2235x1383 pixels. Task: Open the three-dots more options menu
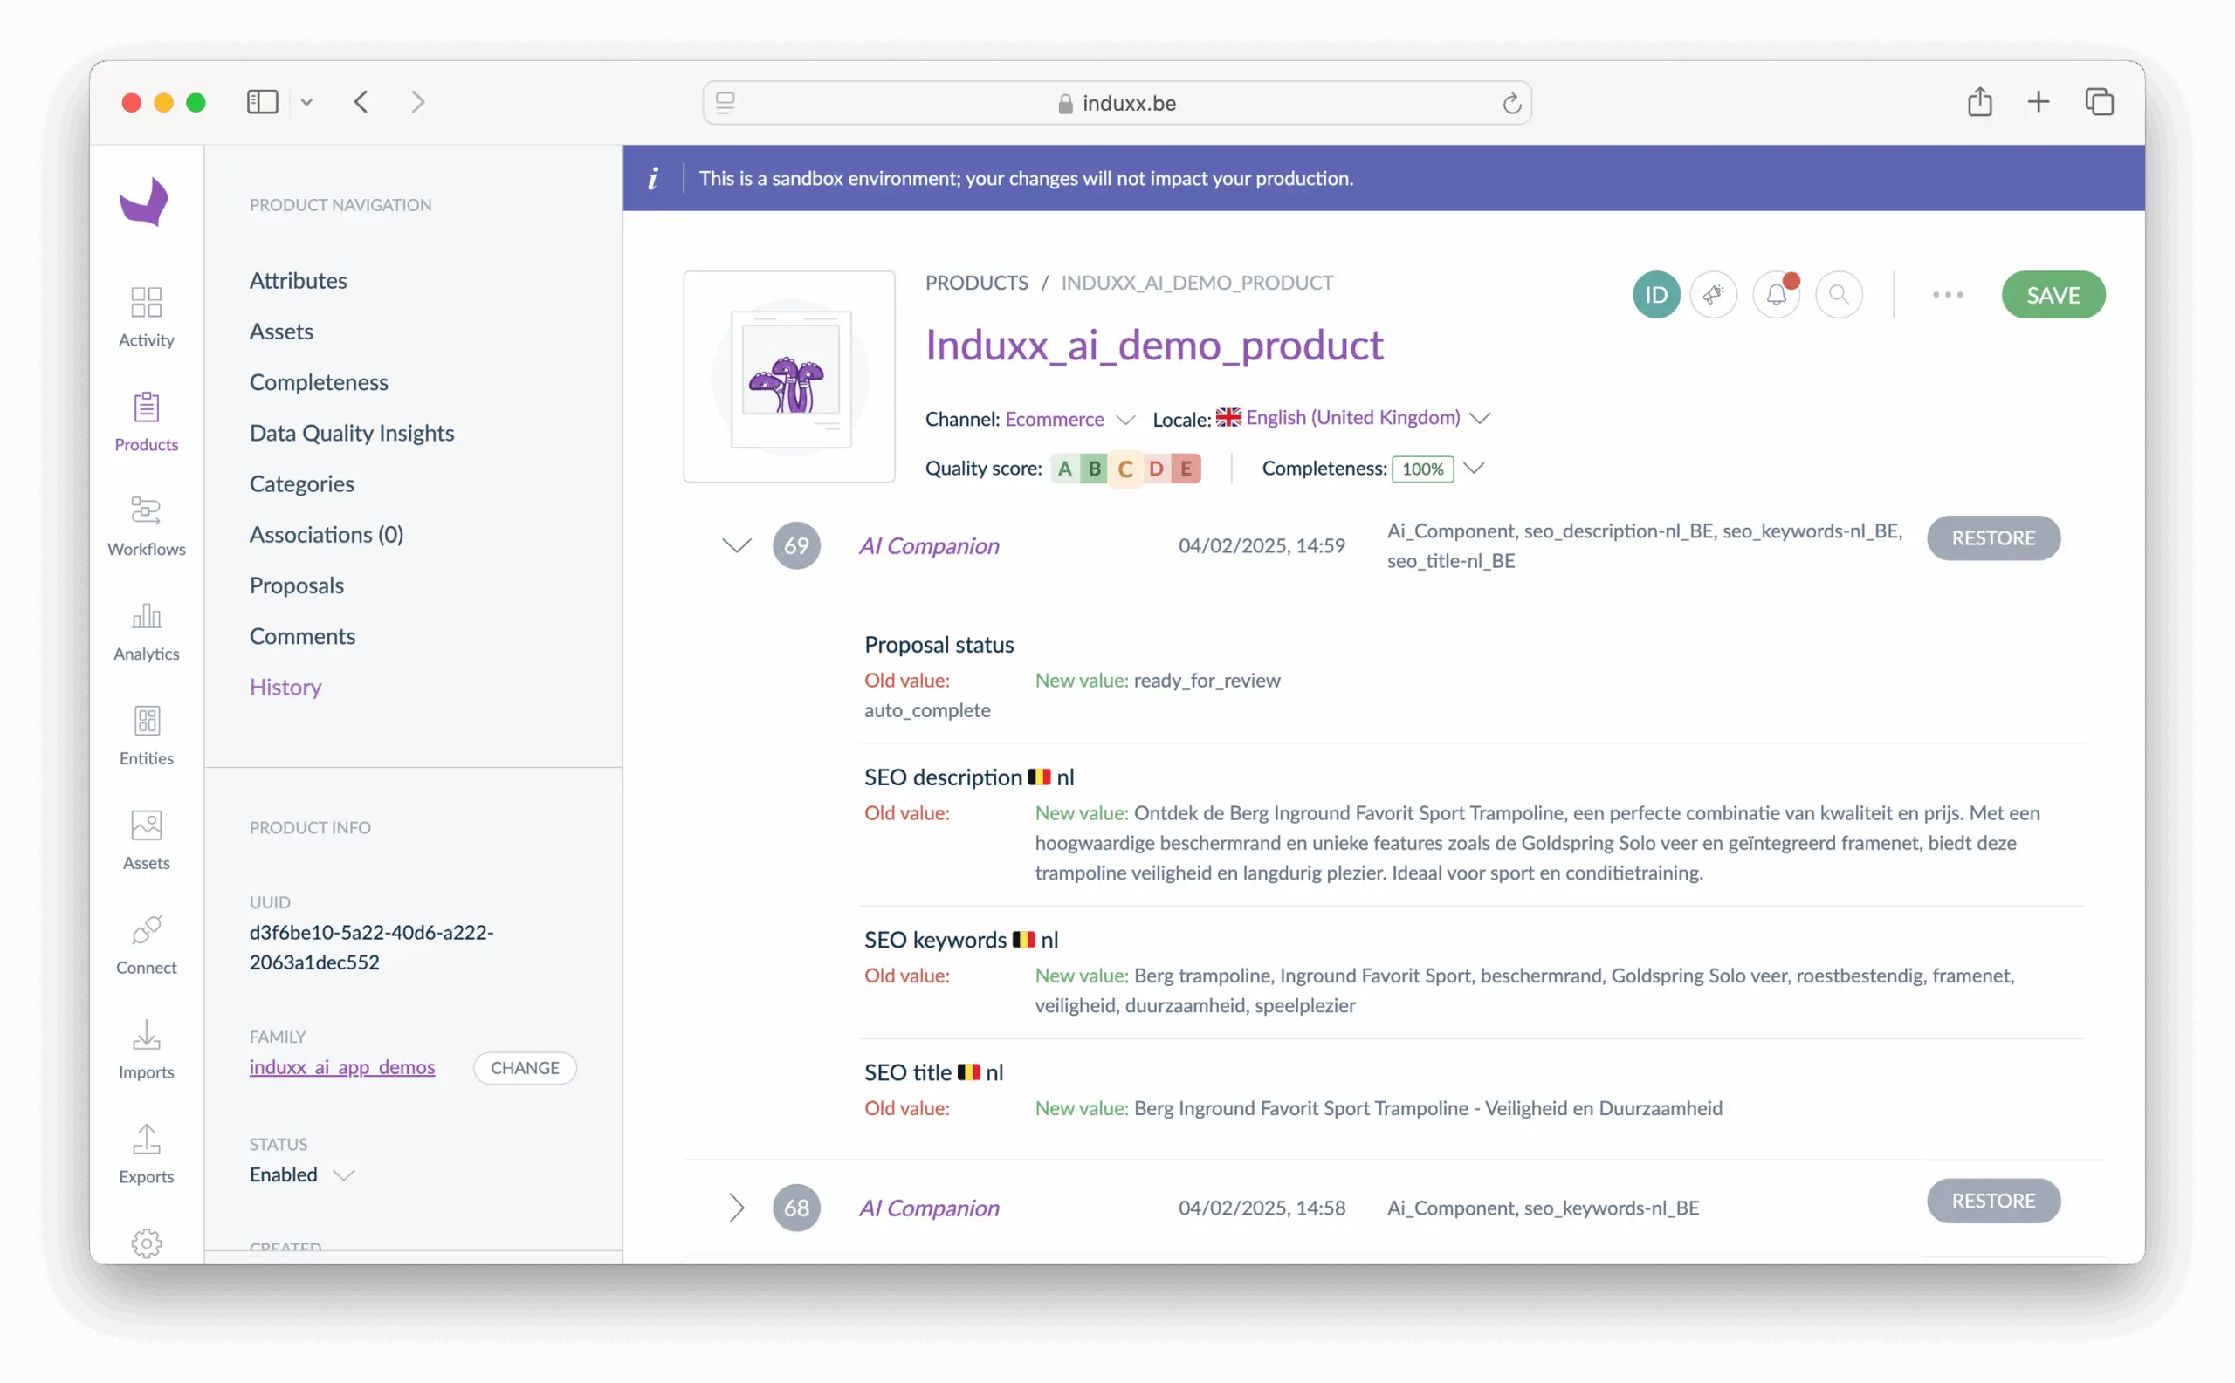1947,295
